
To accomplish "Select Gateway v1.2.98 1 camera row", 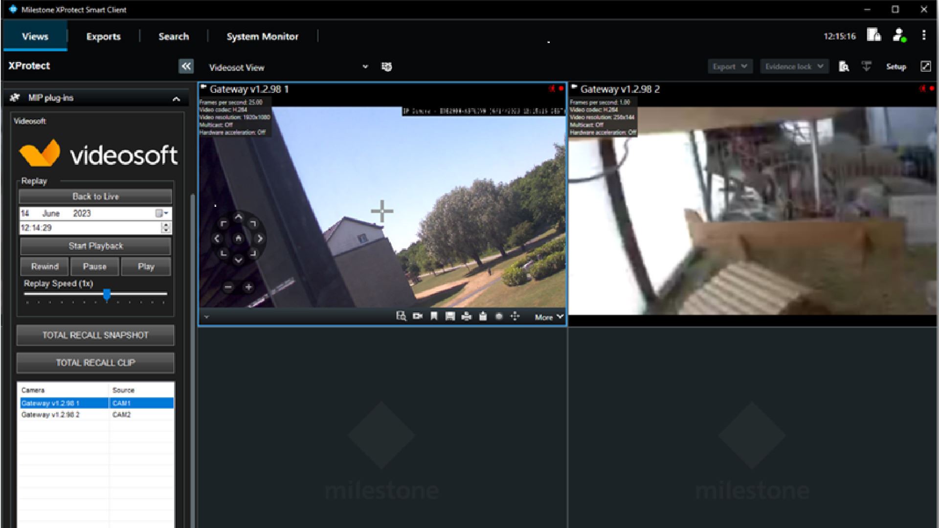I will click(x=97, y=403).
